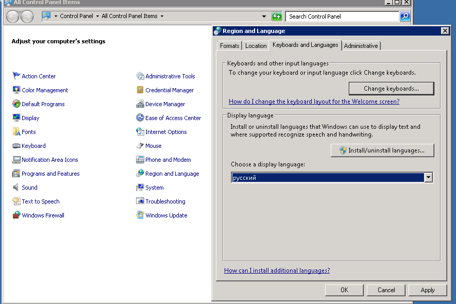The width and height of the screenshot is (456, 304).
Task: Click the Windows Update icon
Action: click(140, 215)
